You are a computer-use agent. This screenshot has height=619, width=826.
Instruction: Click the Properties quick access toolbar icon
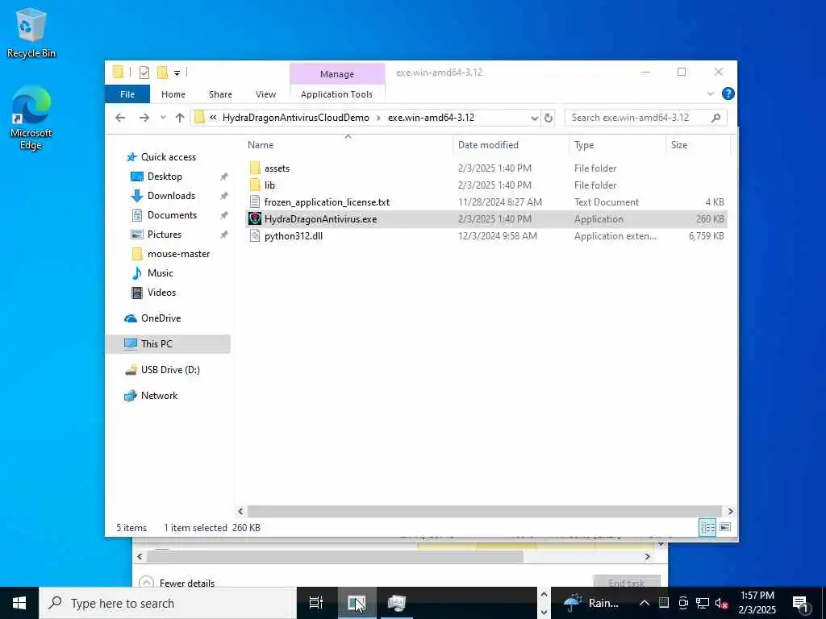[x=144, y=73]
